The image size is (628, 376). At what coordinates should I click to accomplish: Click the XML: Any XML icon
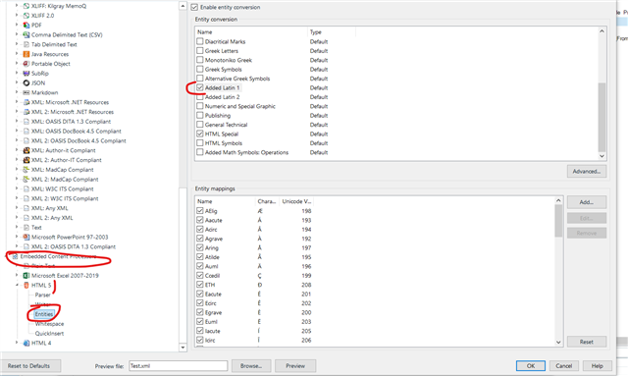pyautogui.click(x=26, y=208)
